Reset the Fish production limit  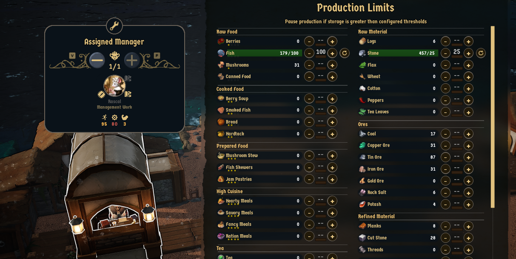tap(344, 53)
